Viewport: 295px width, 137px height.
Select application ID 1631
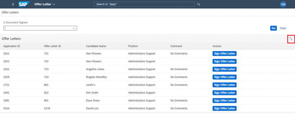[x=6, y=69]
